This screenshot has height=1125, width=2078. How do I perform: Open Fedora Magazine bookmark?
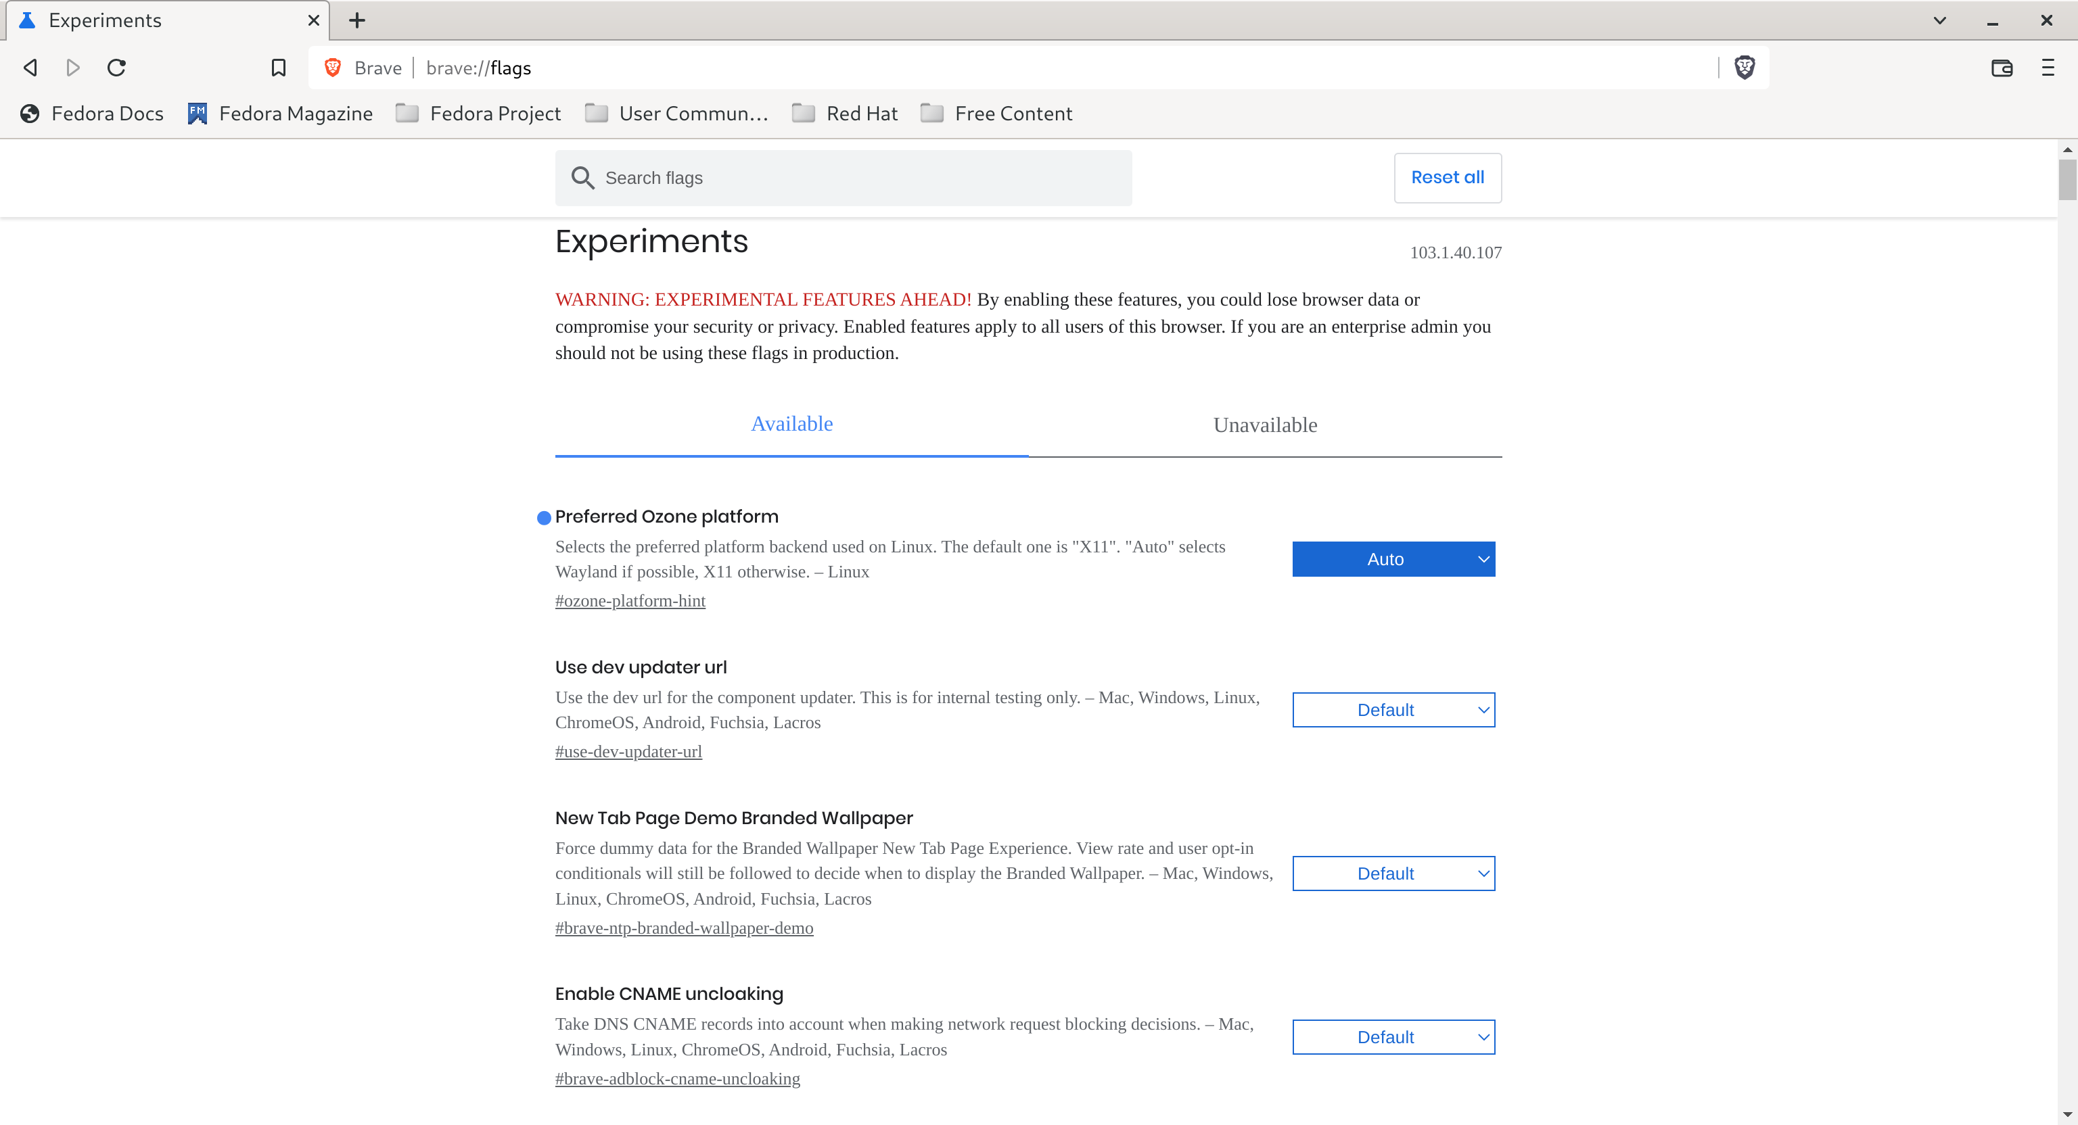[x=280, y=114]
